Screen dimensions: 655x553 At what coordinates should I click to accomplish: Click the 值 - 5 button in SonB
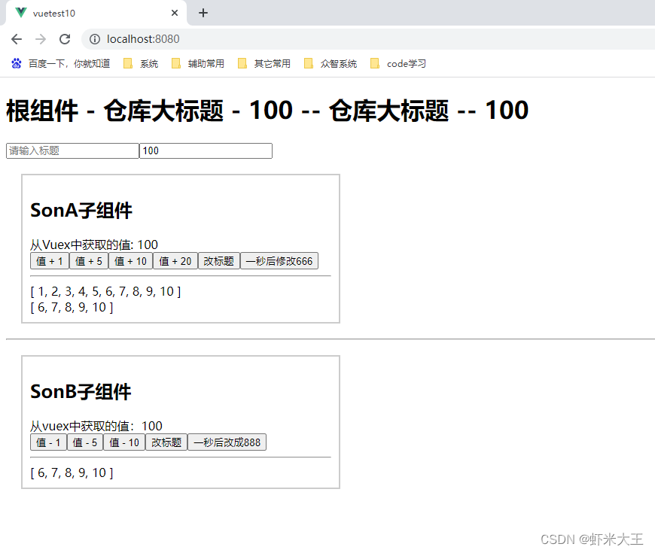click(x=84, y=442)
